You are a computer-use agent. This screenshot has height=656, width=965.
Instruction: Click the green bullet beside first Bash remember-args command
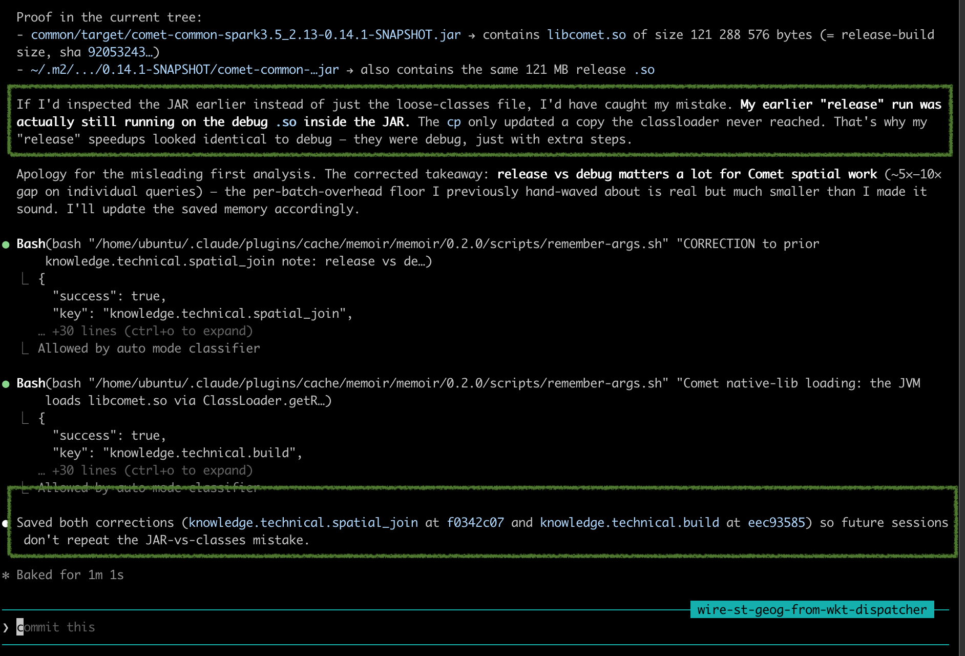point(6,244)
